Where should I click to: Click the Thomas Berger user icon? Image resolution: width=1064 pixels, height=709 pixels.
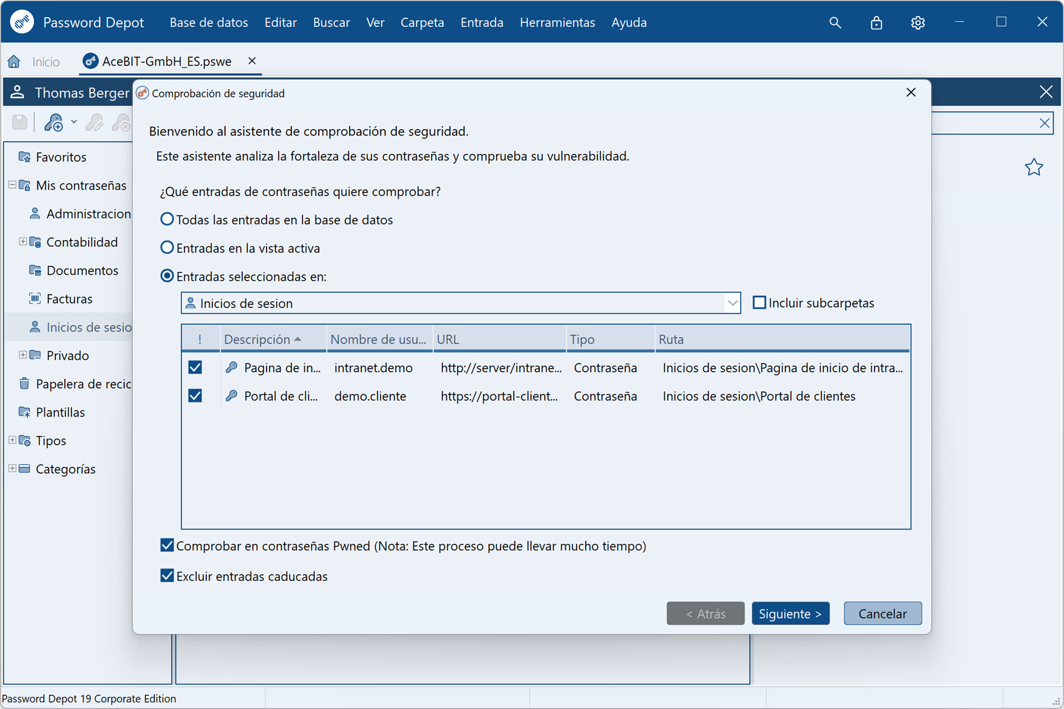pyautogui.click(x=17, y=92)
